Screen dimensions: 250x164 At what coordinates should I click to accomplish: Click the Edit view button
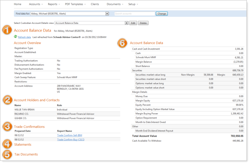[x=133, y=23]
